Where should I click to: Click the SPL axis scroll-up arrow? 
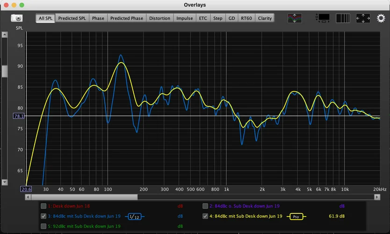(x=5, y=35)
